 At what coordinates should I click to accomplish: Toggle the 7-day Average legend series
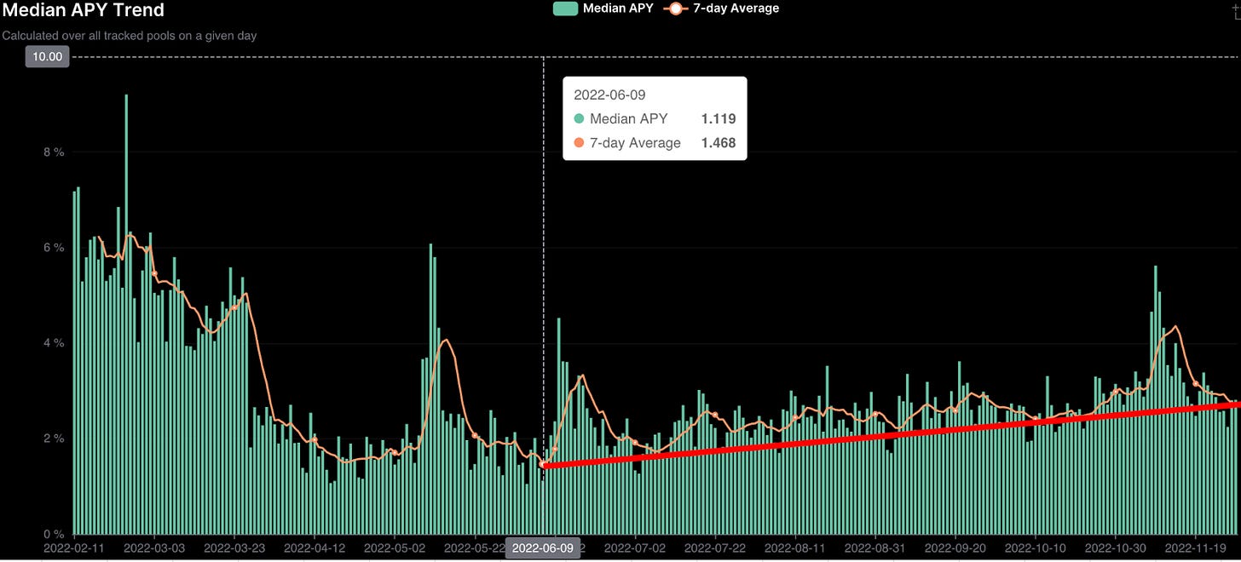tap(735, 9)
